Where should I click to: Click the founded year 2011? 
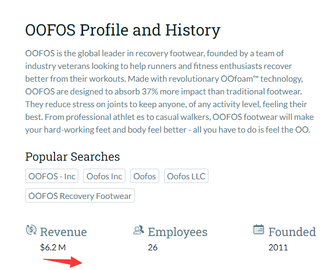278,247
